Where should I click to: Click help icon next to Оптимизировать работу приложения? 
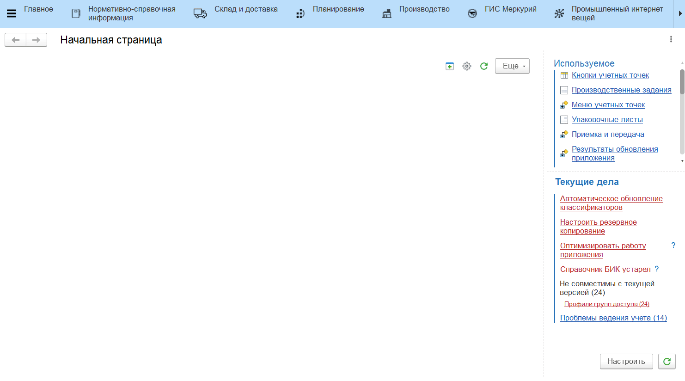[x=673, y=245]
